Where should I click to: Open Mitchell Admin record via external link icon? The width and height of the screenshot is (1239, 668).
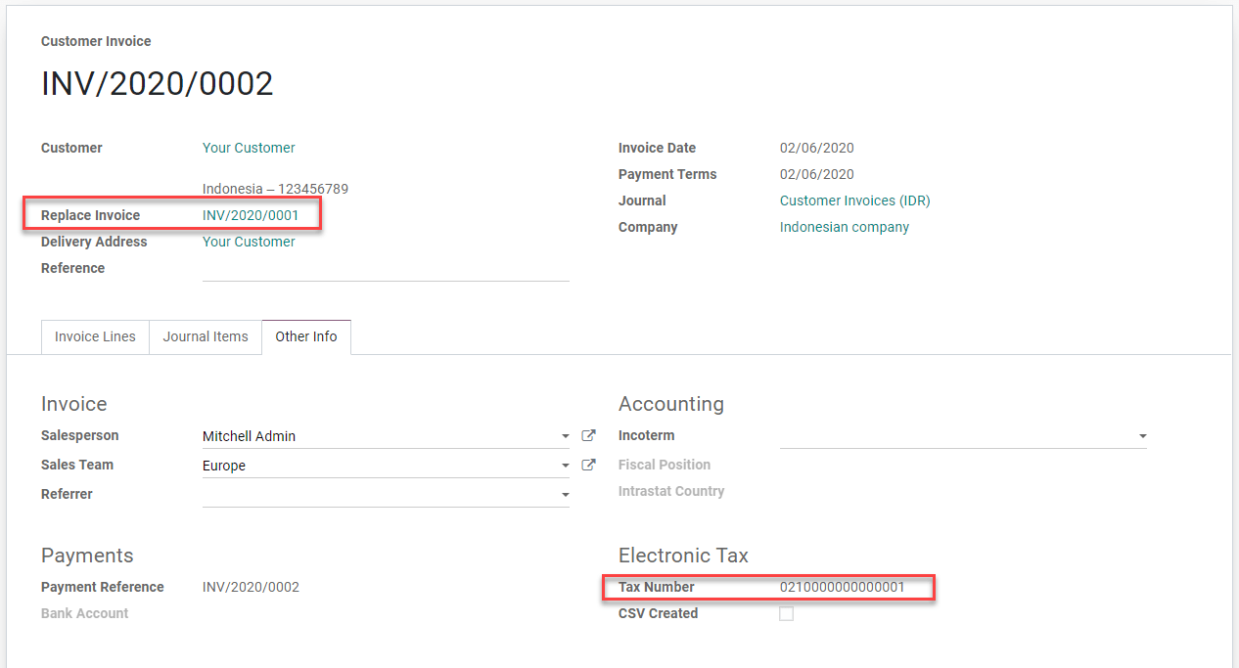[x=589, y=434]
